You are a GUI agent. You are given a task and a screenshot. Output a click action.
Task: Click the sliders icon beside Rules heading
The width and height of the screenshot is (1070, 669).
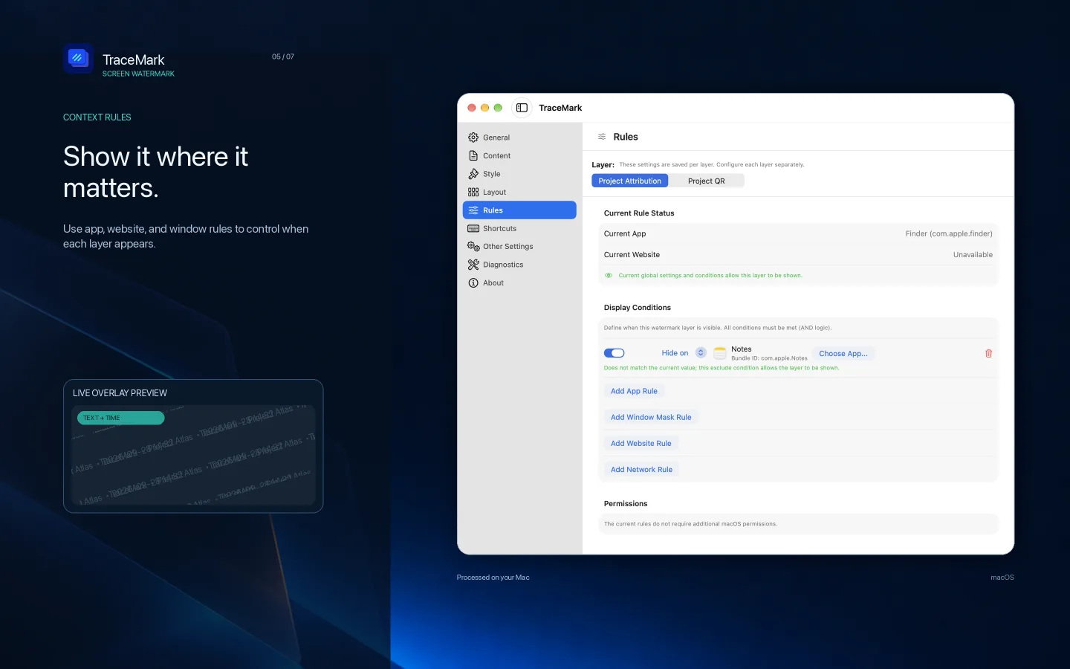(602, 137)
